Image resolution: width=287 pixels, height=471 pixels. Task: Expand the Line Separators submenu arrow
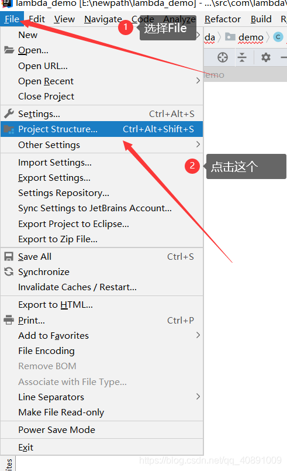[198, 397]
